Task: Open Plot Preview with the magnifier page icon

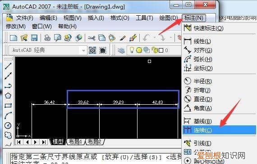Action: point(58,38)
